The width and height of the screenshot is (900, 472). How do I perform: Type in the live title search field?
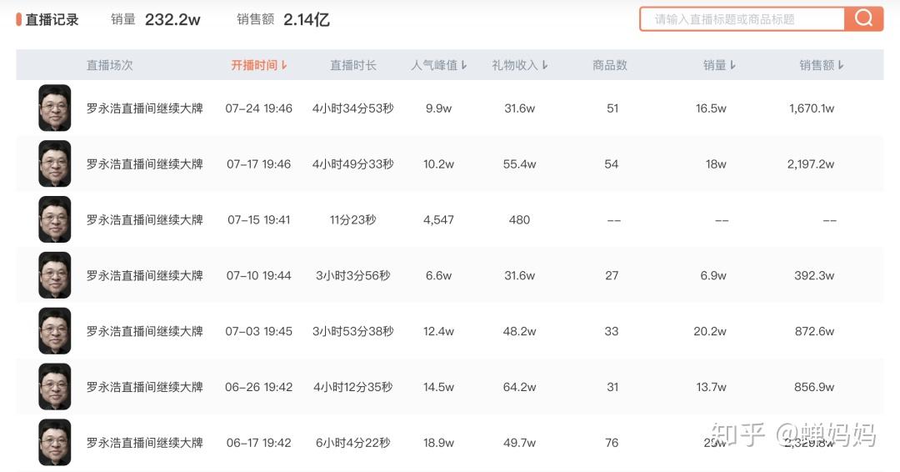(x=742, y=19)
